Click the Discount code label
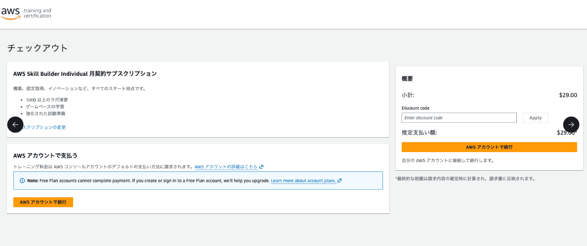This screenshot has height=246, width=587. (x=415, y=108)
